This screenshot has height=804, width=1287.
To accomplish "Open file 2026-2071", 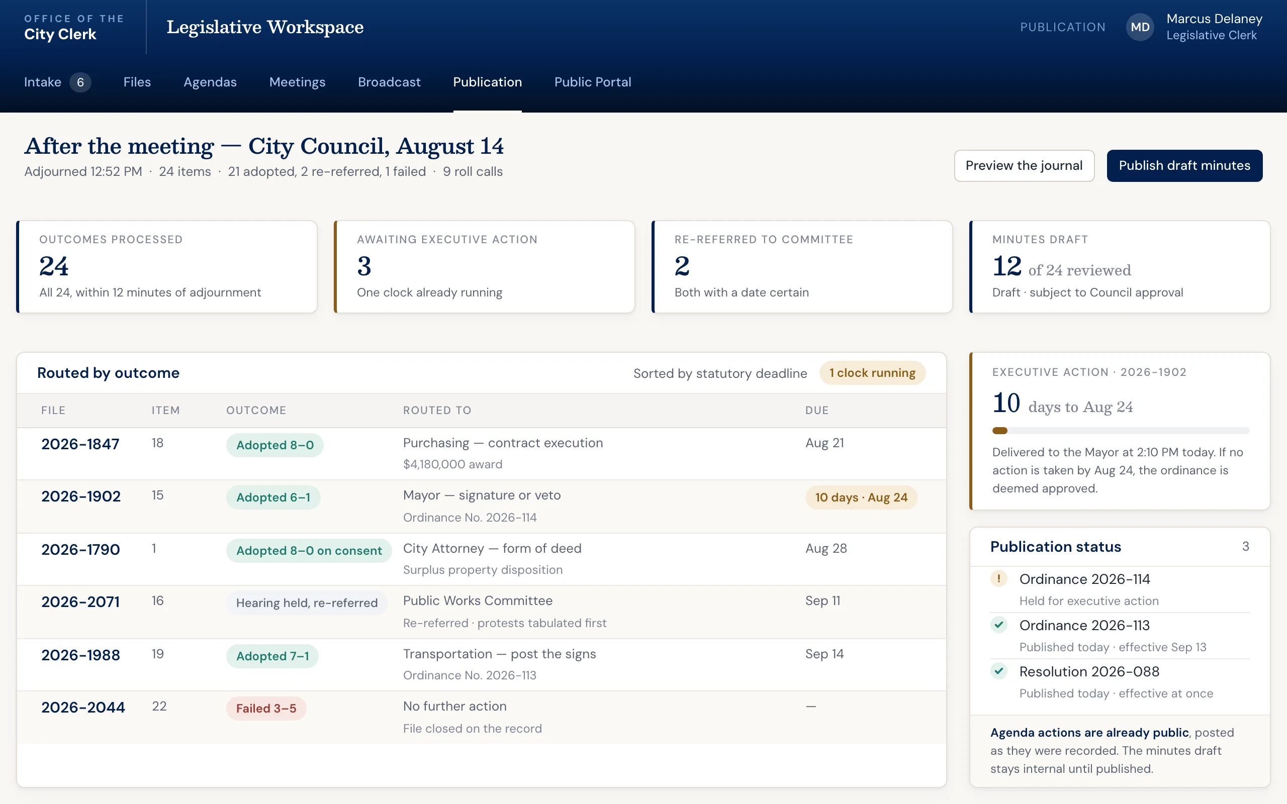I will tap(80, 602).
